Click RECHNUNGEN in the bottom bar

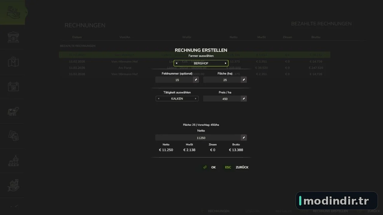tap(219, 211)
